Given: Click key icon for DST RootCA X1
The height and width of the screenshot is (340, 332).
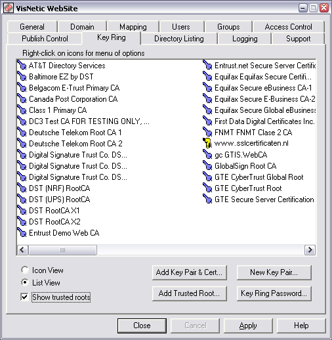Looking at the screenshot, I should pos(22,210).
